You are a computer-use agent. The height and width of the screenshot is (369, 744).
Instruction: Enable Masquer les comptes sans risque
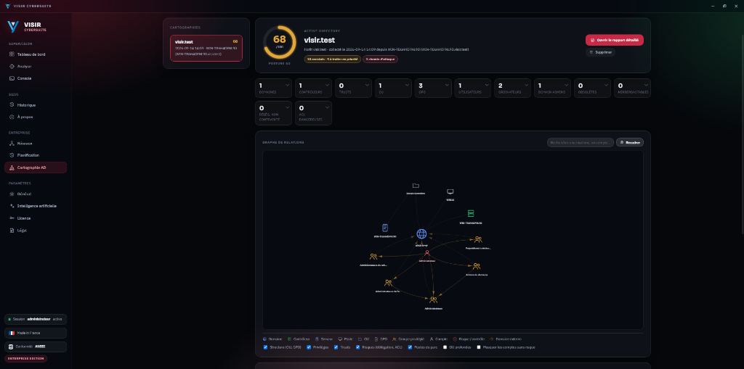coord(480,347)
